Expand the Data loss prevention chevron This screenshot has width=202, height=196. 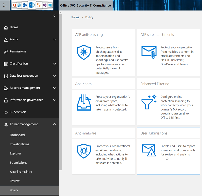[54, 76]
